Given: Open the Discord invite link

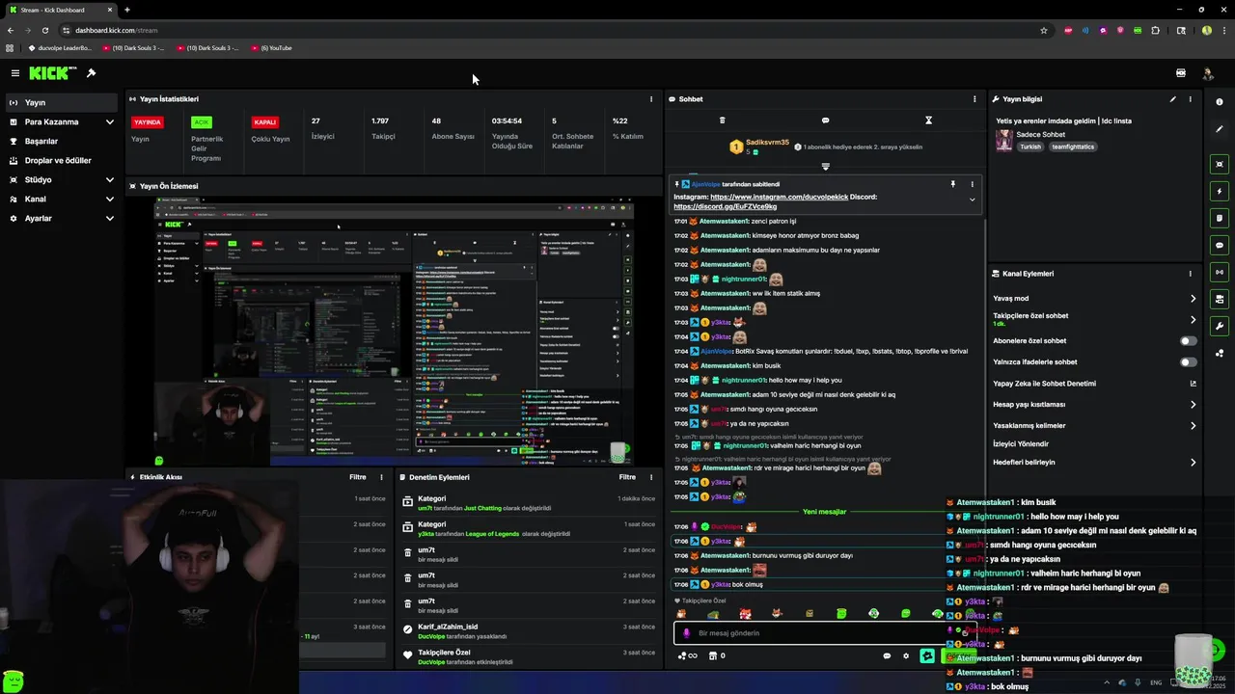Looking at the screenshot, I should coord(725,206).
